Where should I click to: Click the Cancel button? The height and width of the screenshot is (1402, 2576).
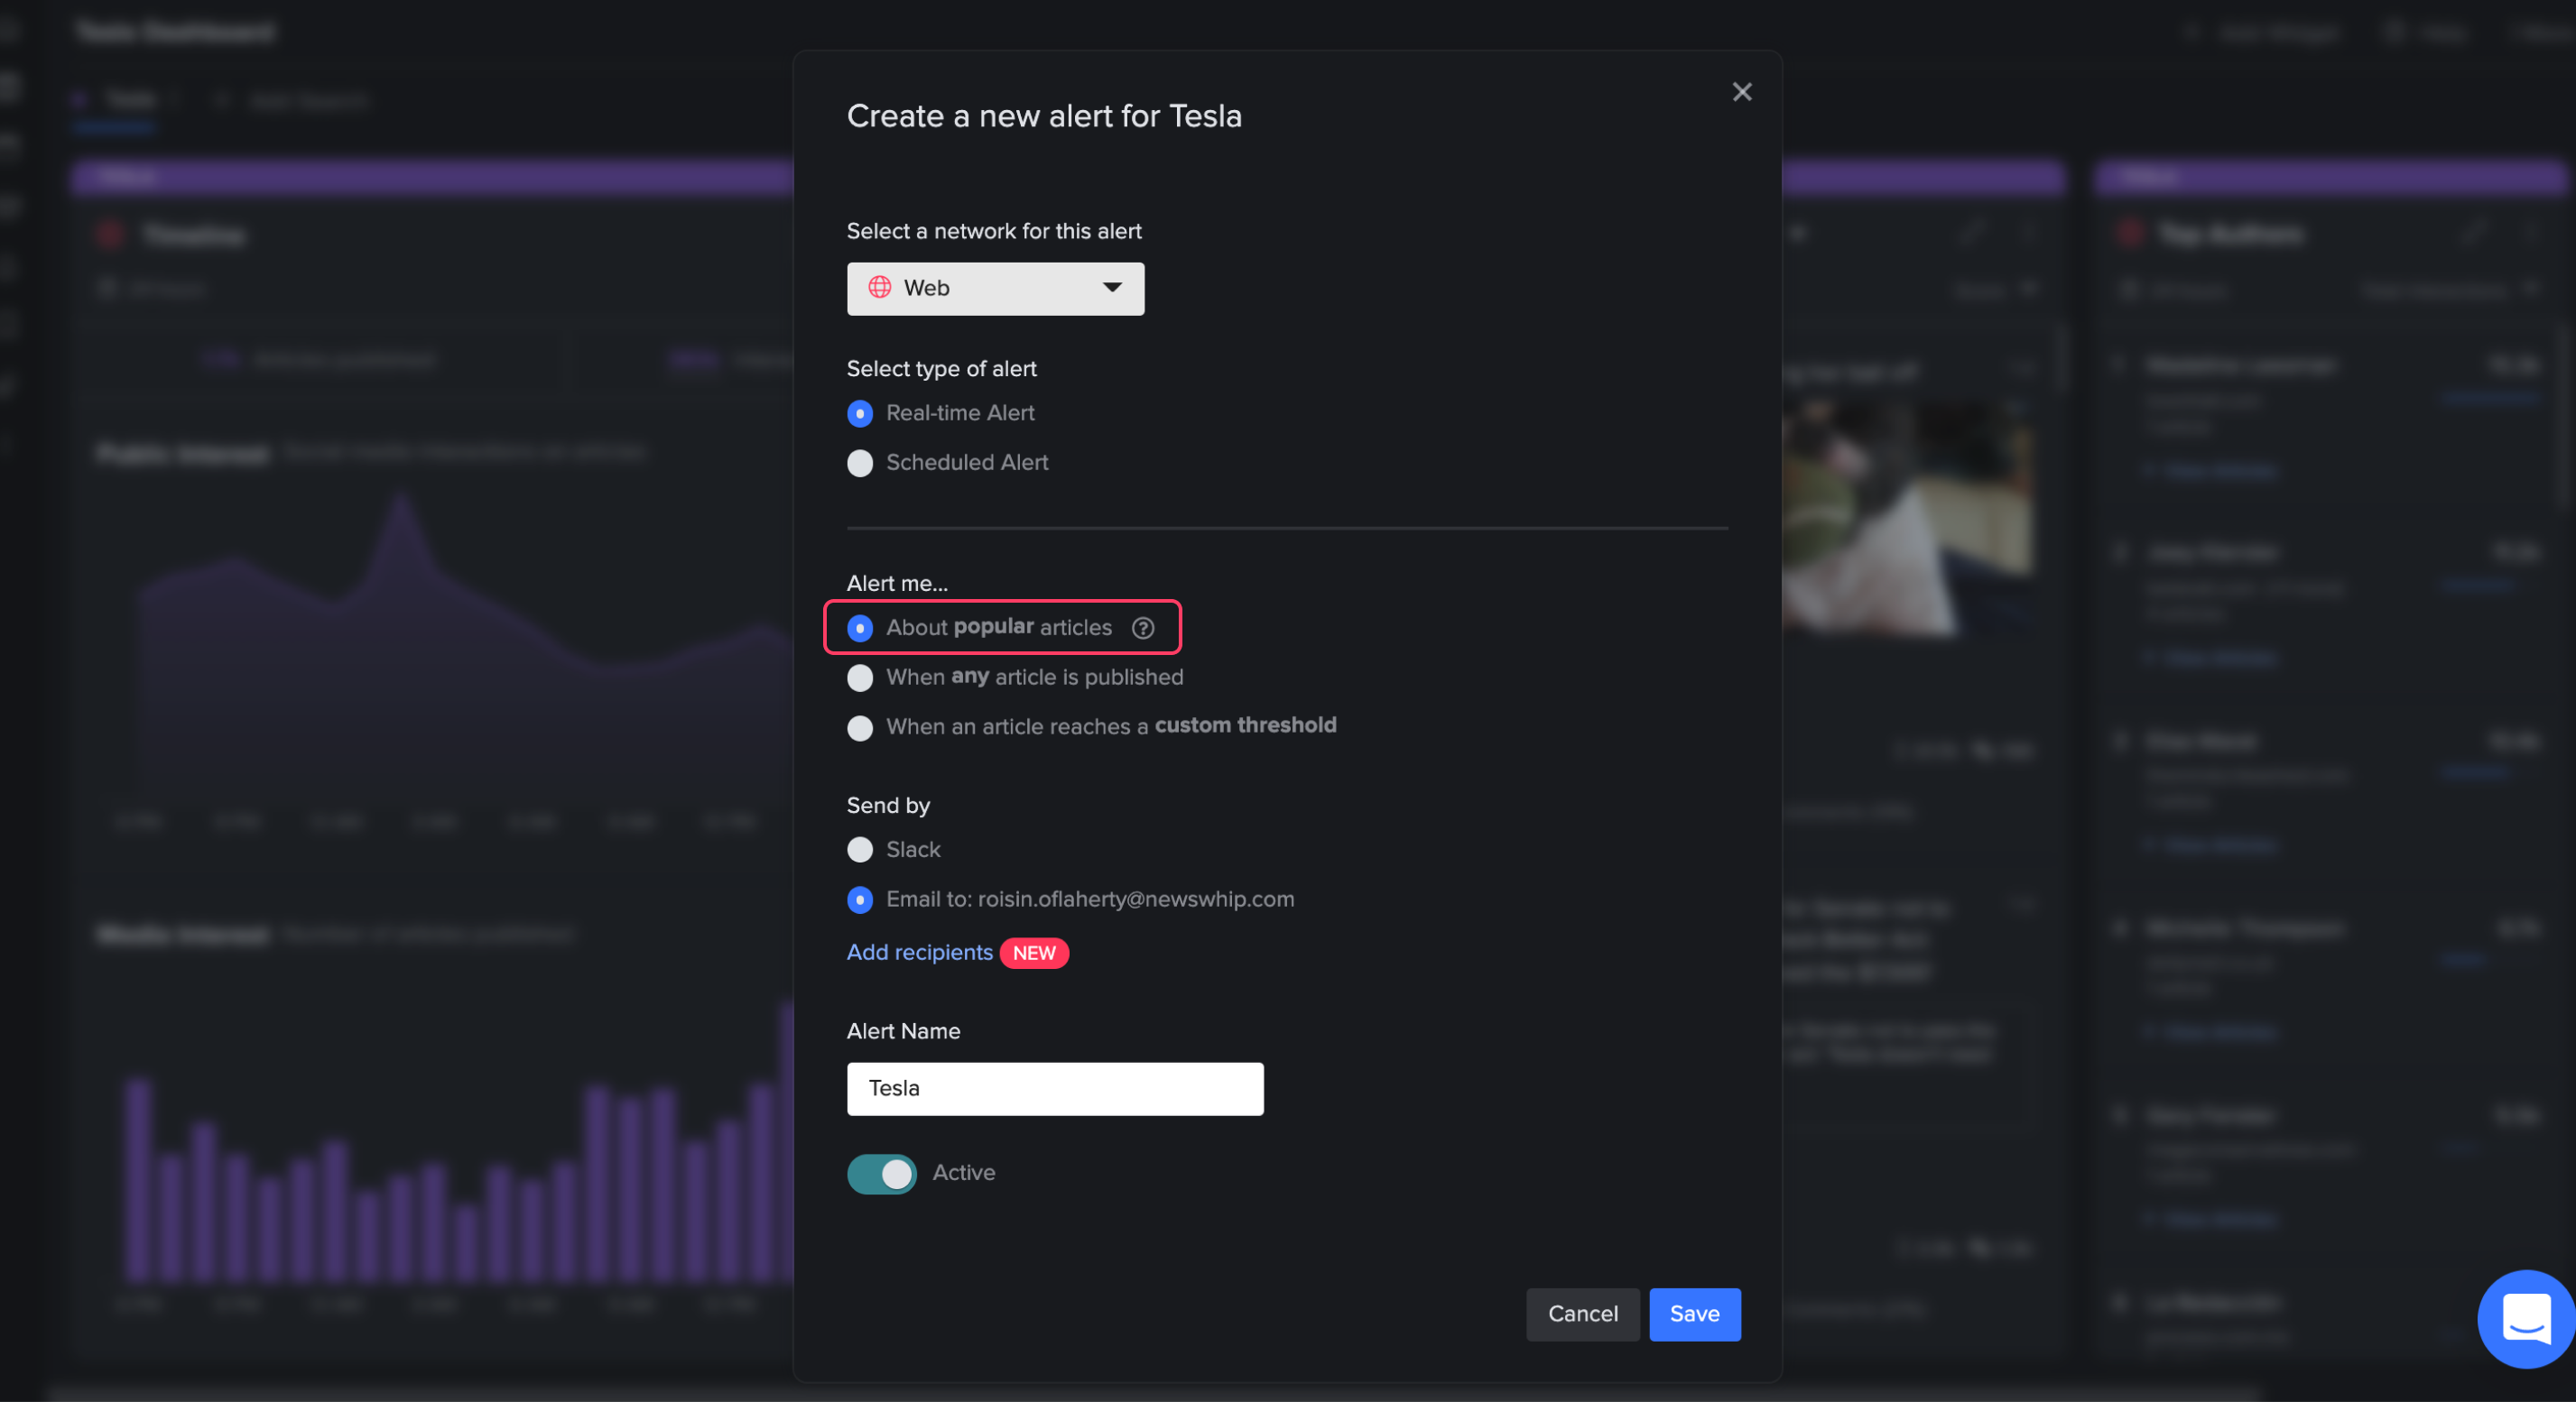1582,1314
